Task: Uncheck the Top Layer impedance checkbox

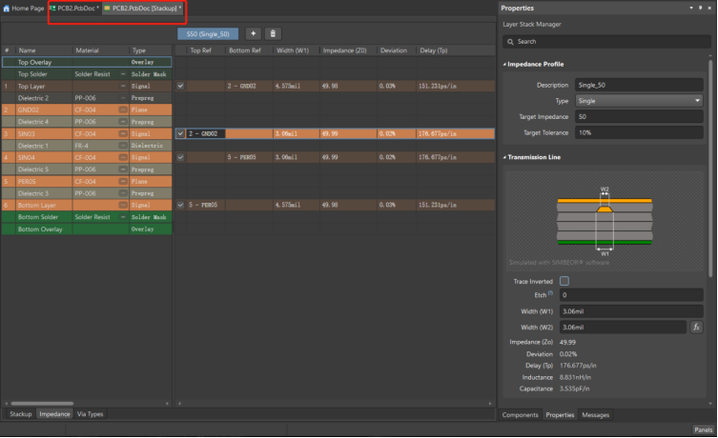Action: (181, 86)
